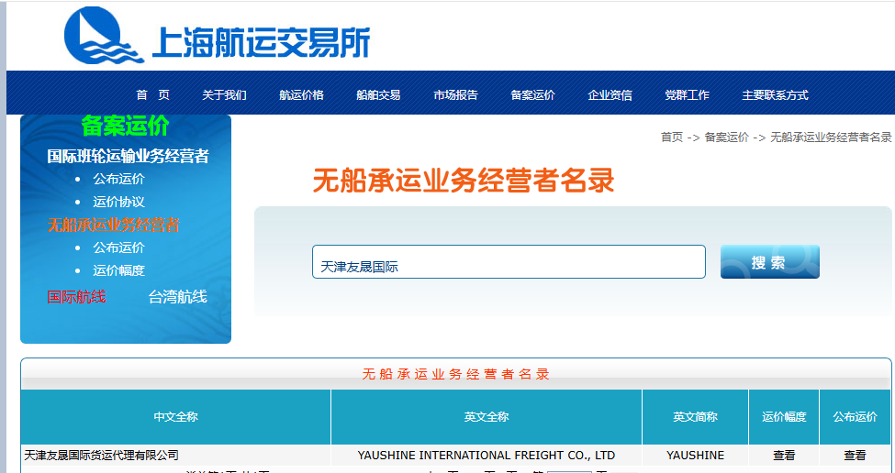
Task: Click the 运价幅度 column header
Action: pyautogui.click(x=784, y=417)
